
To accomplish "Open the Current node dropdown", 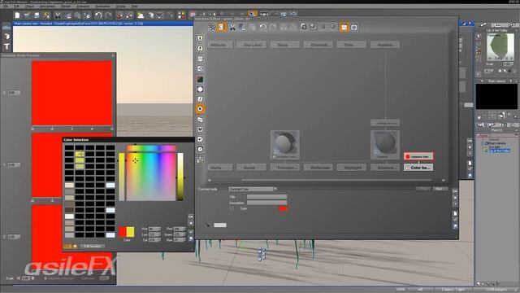I will click(x=253, y=189).
